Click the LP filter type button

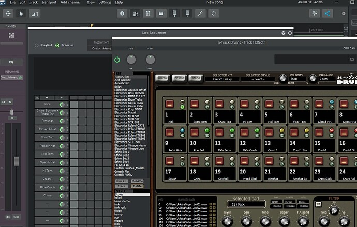[318, 204]
